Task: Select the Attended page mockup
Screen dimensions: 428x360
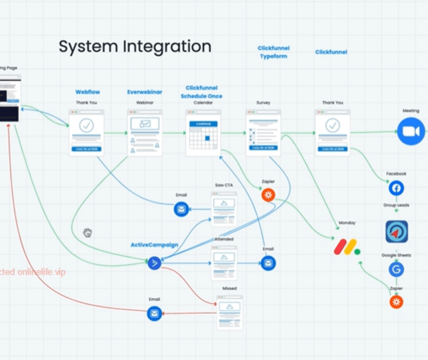Action: pyautogui.click(x=224, y=263)
